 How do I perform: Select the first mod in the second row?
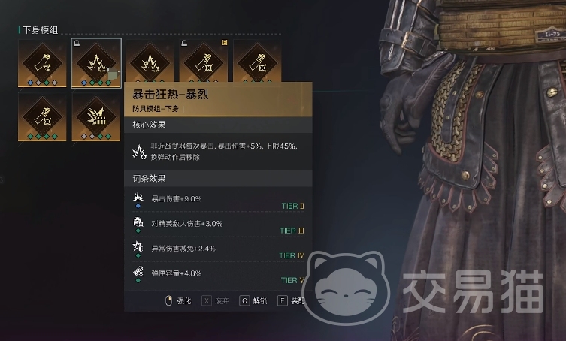(42, 117)
